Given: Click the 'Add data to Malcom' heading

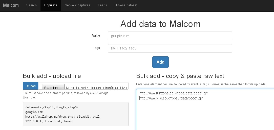Looking at the screenshot, I should (x=160, y=24).
